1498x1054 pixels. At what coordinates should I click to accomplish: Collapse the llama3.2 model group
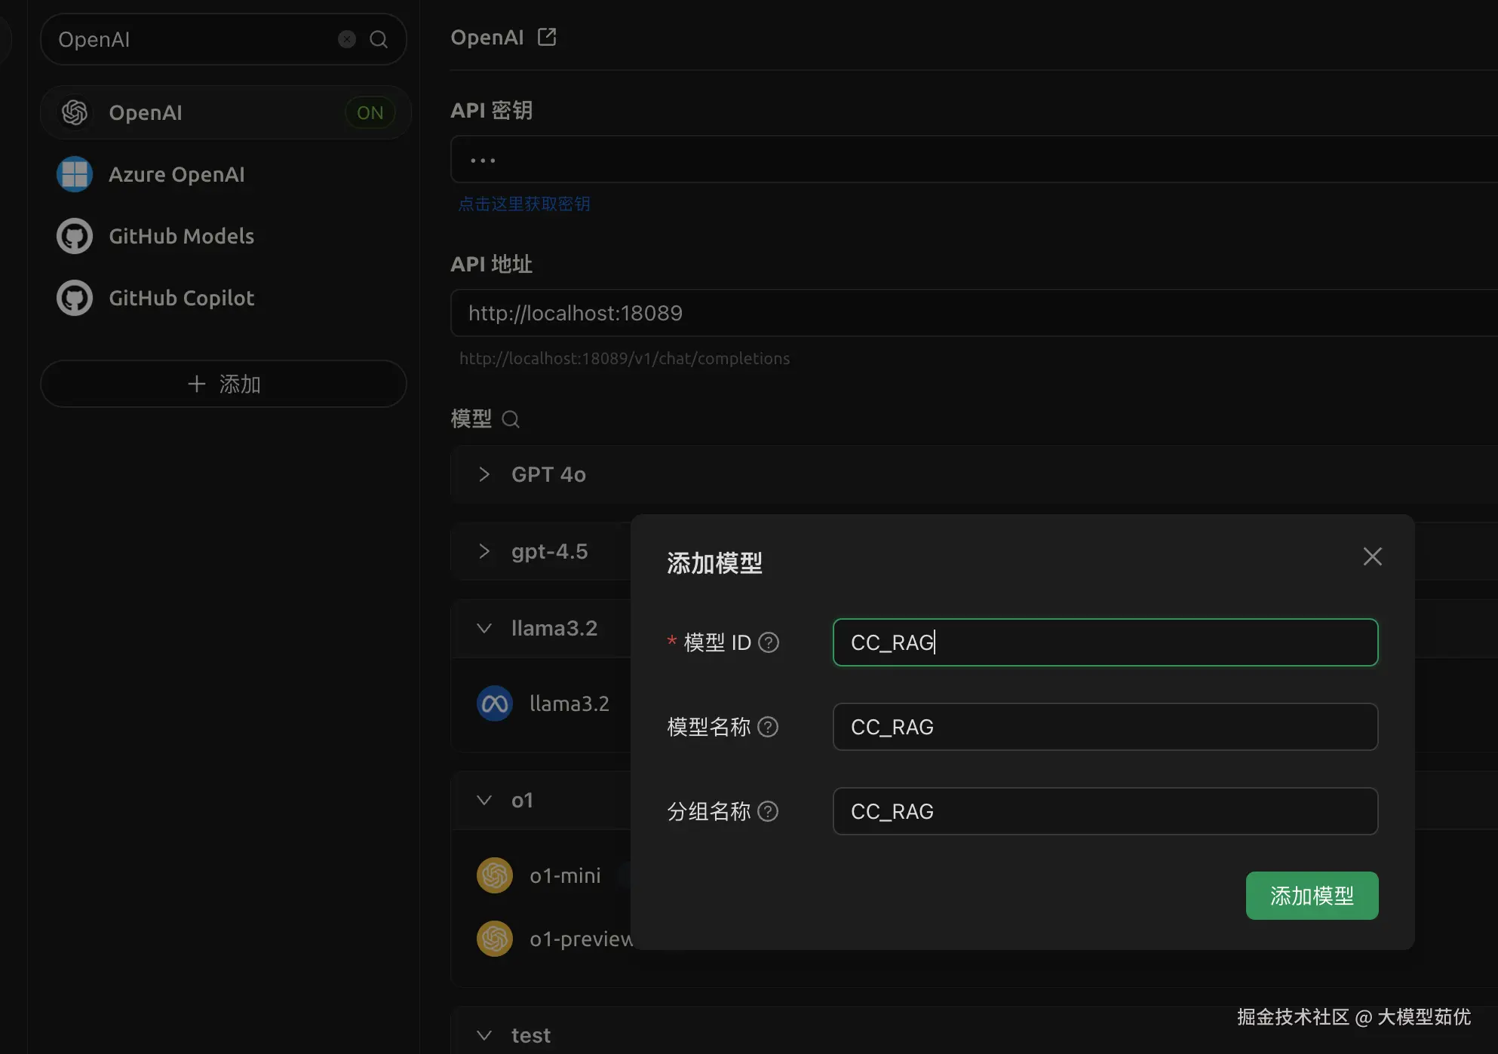point(484,628)
